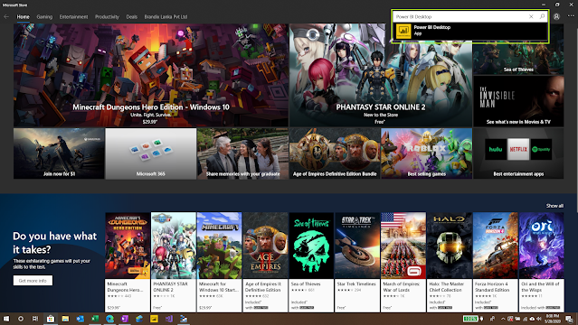Open File Explorer from the taskbar

[x=65, y=319]
